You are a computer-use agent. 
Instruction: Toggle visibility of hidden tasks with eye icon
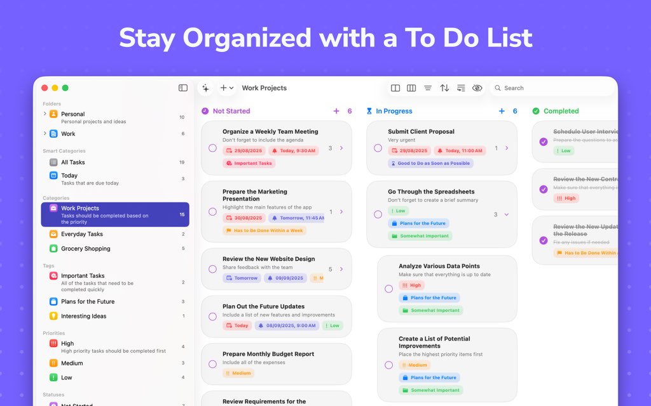pos(477,88)
